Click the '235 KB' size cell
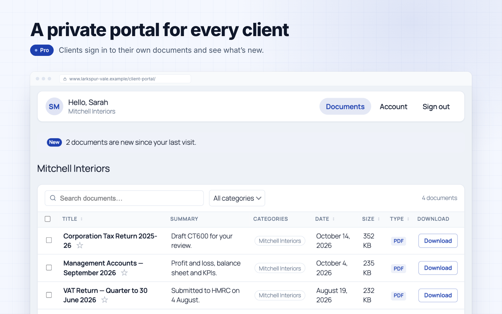Image resolution: width=502 pixels, height=314 pixels. click(369, 268)
